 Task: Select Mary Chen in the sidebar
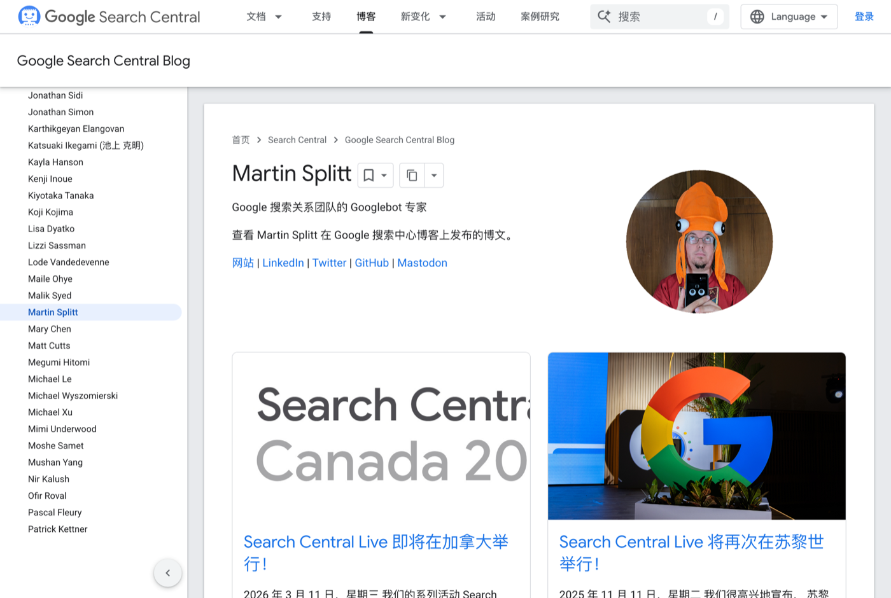click(x=50, y=329)
